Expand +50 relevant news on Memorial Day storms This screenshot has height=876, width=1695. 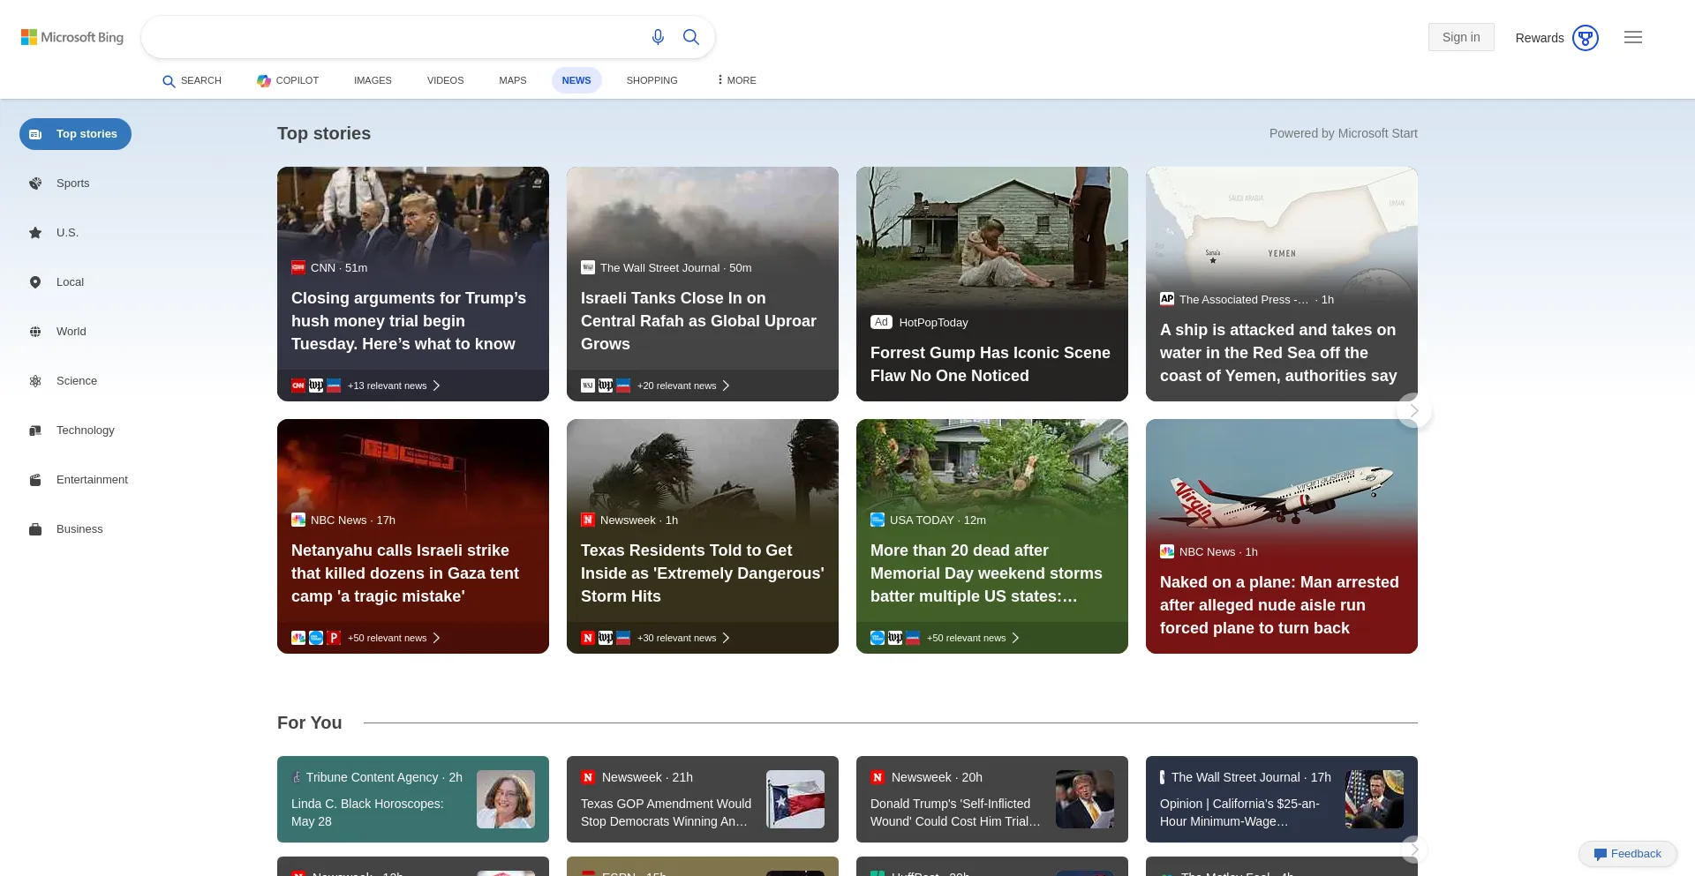[973, 638]
